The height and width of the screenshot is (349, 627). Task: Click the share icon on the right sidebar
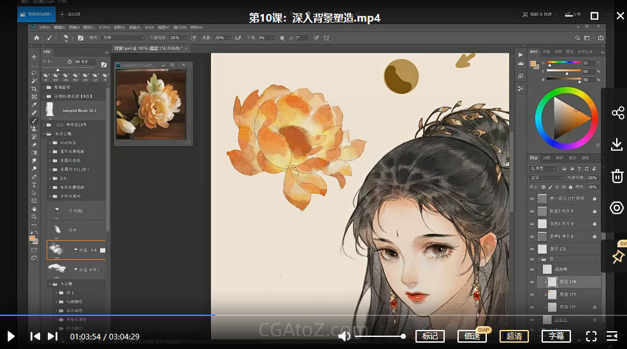coord(617,113)
